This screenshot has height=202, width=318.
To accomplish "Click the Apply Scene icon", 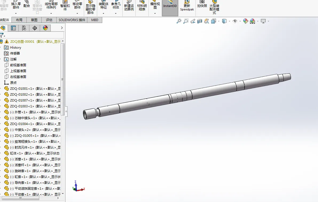I will 253,21.
